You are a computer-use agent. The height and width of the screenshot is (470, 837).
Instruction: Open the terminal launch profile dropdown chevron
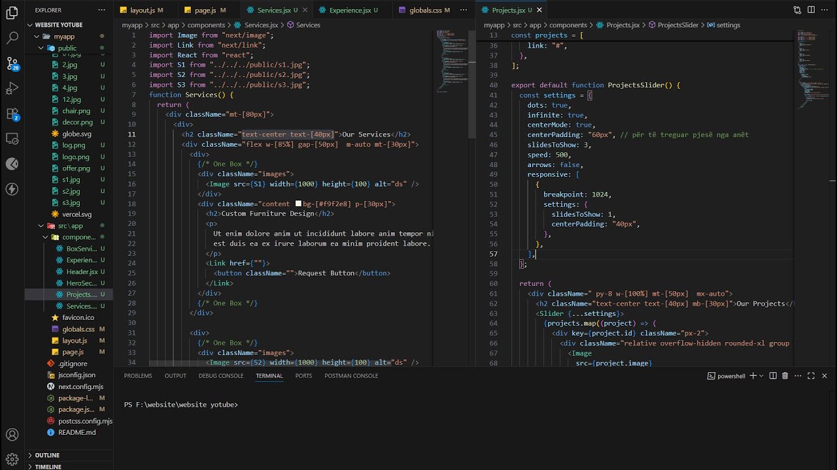point(762,376)
